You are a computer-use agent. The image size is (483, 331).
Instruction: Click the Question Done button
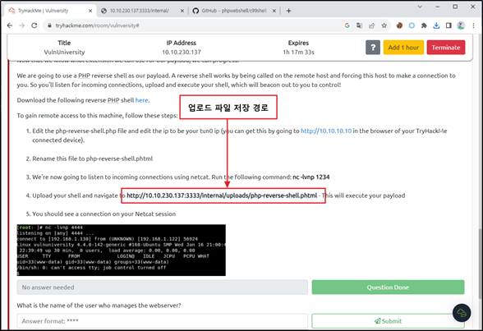click(388, 287)
